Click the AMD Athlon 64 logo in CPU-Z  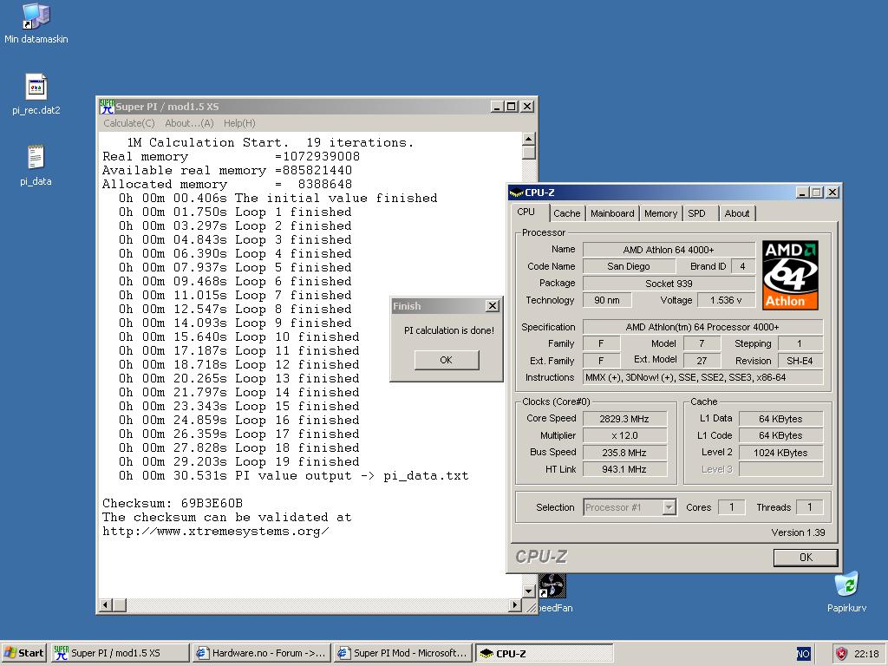(790, 275)
